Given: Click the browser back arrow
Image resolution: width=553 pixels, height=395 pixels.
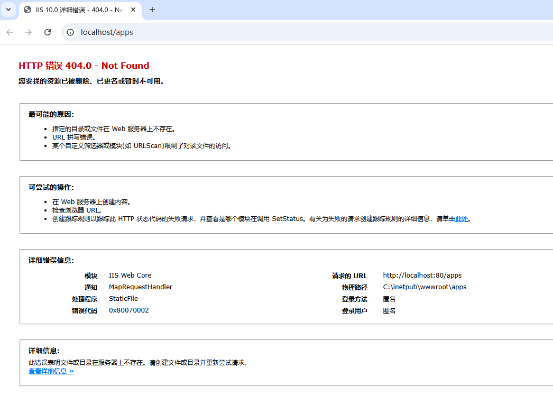Looking at the screenshot, I should [x=10, y=32].
